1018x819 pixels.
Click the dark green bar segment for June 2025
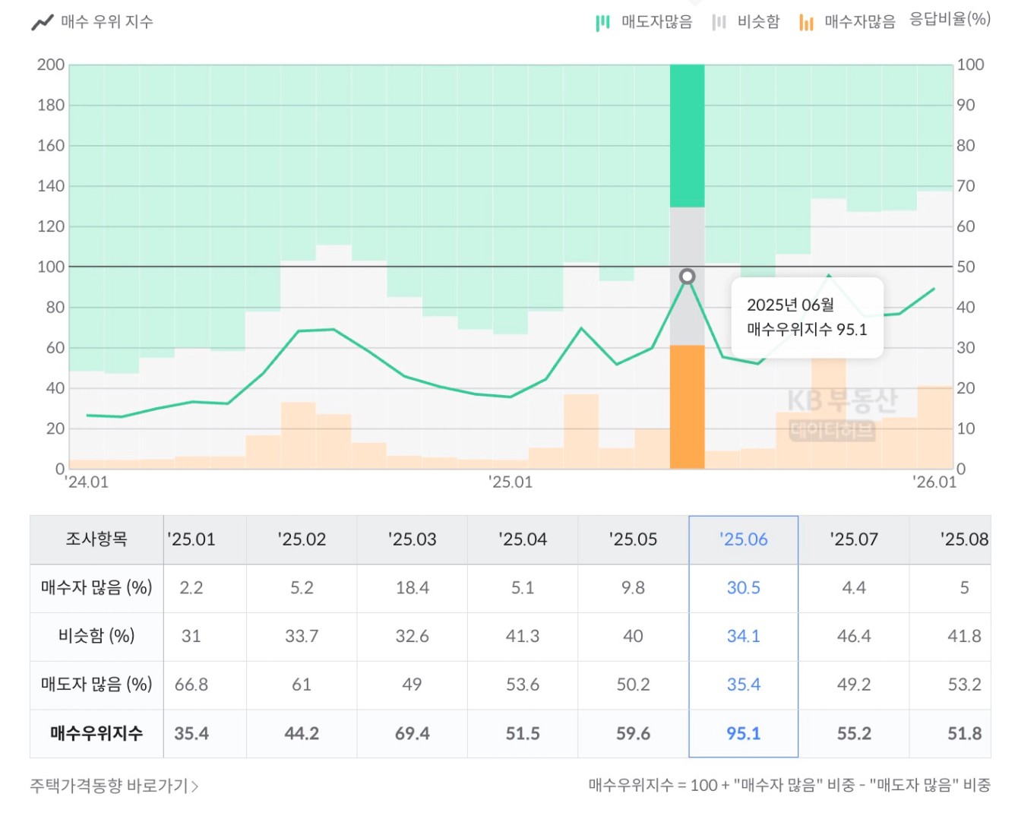(x=687, y=137)
